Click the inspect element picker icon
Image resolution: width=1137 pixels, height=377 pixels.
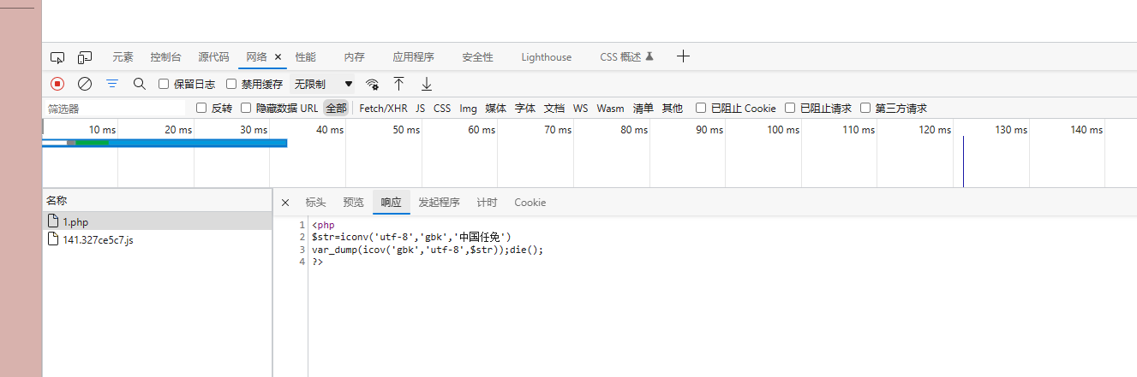pyautogui.click(x=57, y=57)
